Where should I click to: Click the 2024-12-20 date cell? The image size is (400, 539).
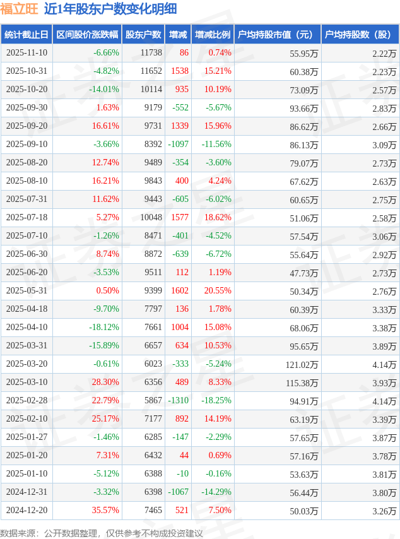point(26,511)
